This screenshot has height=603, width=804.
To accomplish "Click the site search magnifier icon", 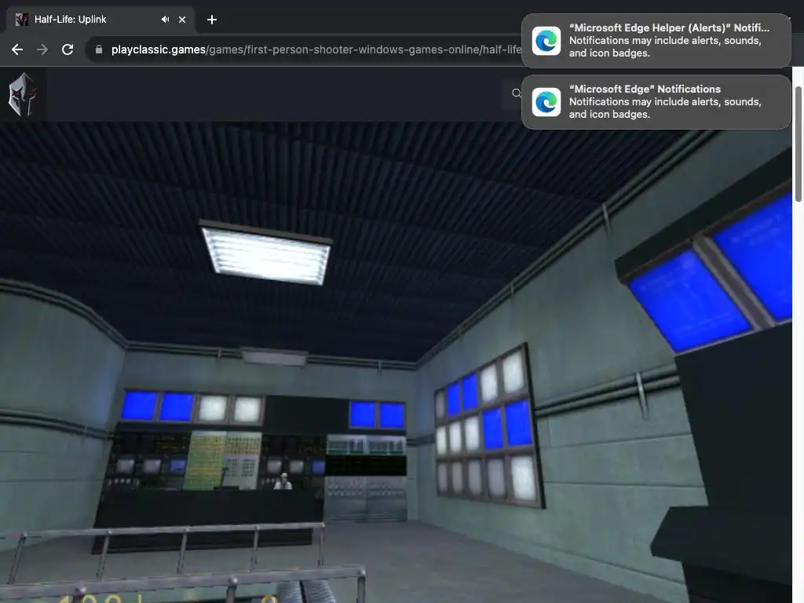I will tap(517, 93).
